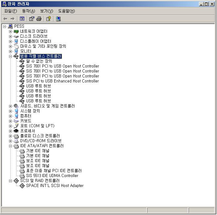
Task: Maximize the 장치 관리자 window
Action: (x=206, y=4)
